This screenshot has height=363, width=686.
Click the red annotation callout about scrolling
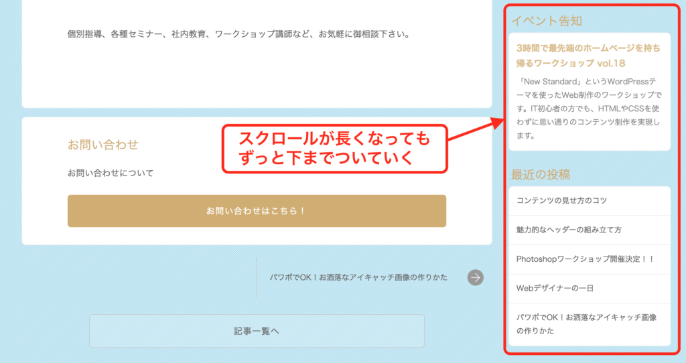333,149
